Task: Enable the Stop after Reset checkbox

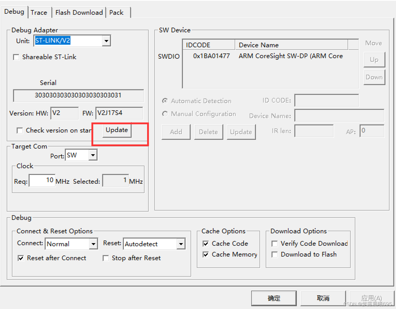Action: (106, 258)
